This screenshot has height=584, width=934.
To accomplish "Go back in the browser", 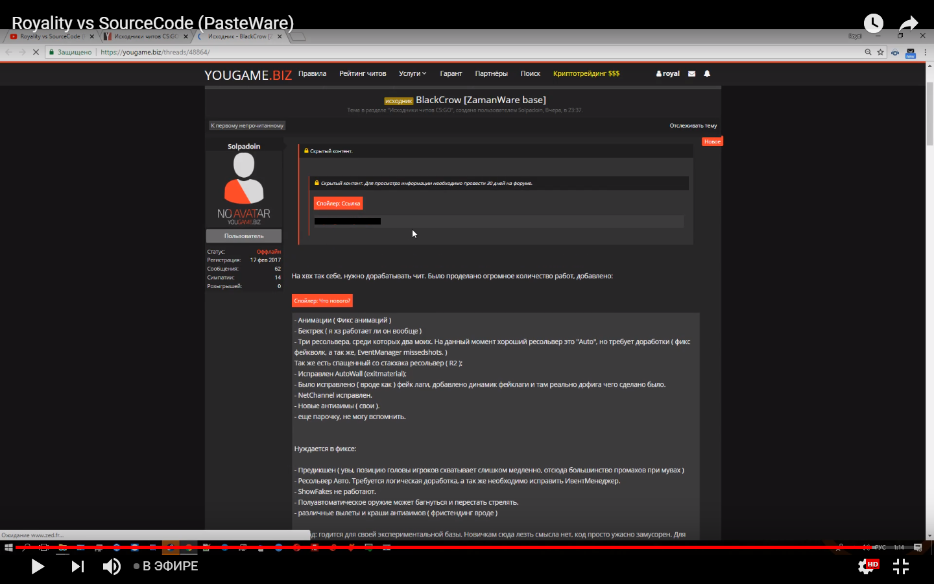I will [9, 52].
